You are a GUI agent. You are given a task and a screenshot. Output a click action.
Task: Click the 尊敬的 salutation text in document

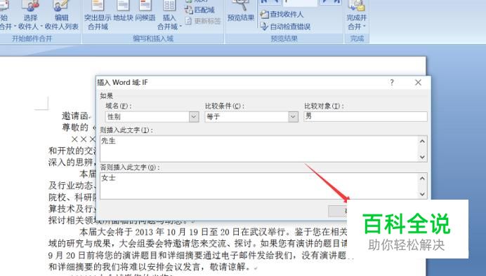[75, 127]
